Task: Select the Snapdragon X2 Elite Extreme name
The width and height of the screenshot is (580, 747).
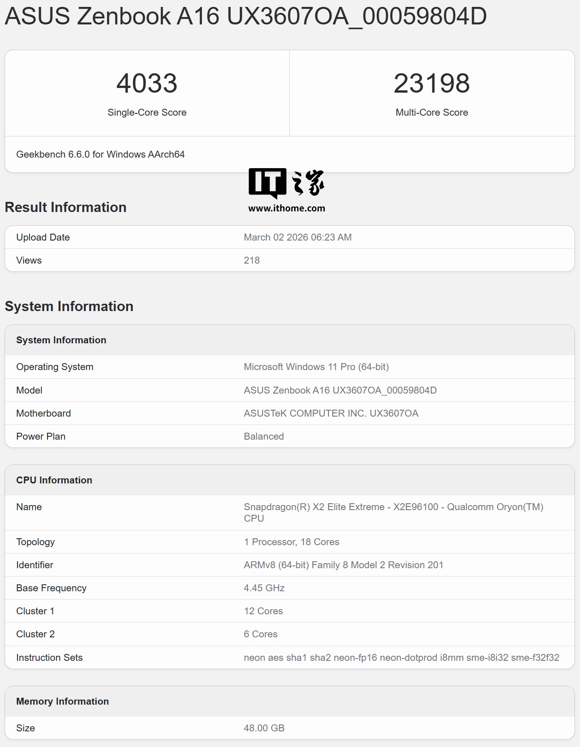Action: pyautogui.click(x=393, y=507)
